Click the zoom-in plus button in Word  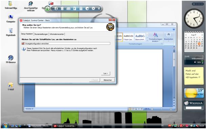tap(171, 109)
